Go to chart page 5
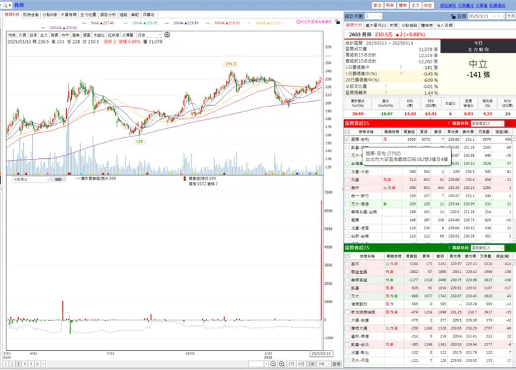 click(x=31, y=364)
